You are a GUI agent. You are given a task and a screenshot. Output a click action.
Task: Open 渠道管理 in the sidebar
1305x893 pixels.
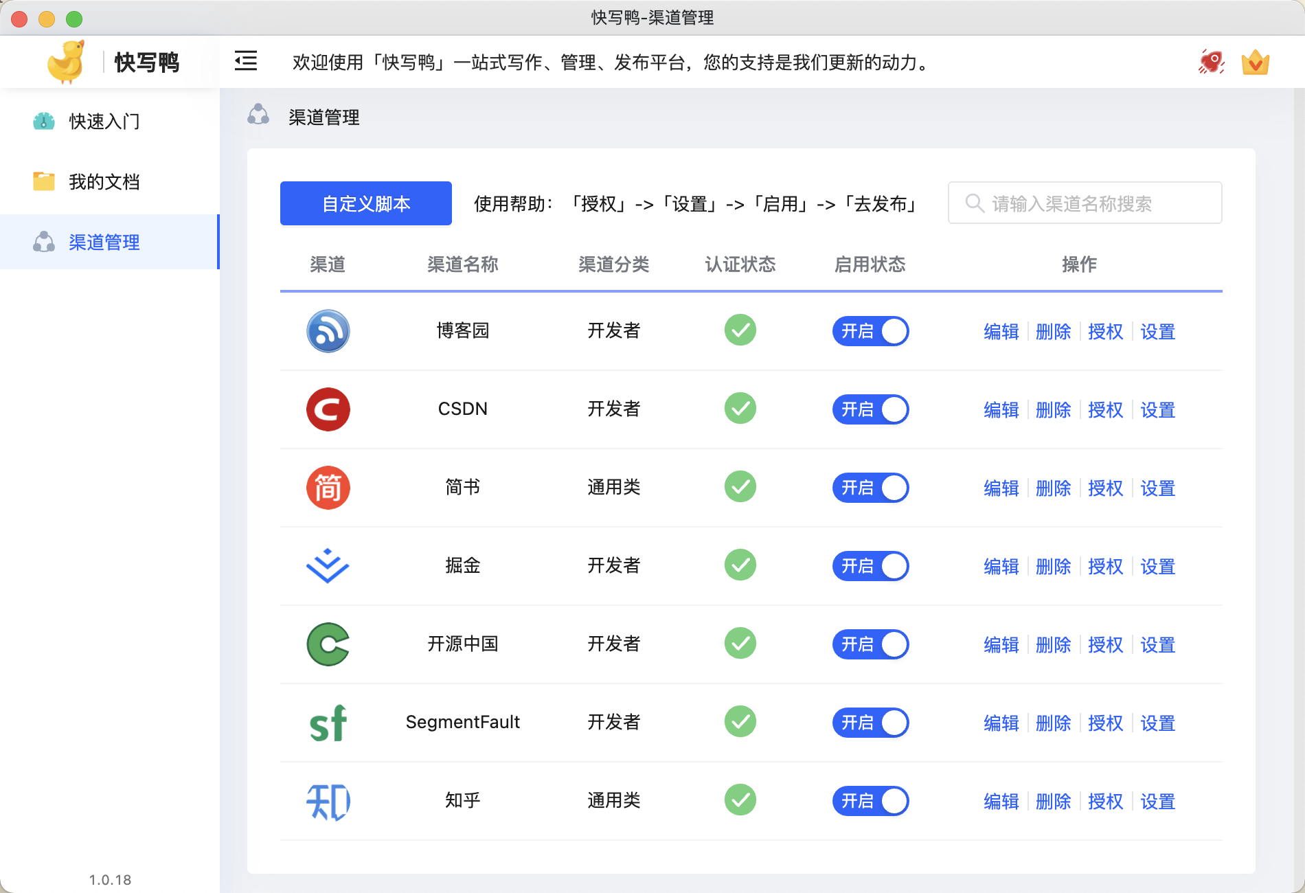click(102, 242)
